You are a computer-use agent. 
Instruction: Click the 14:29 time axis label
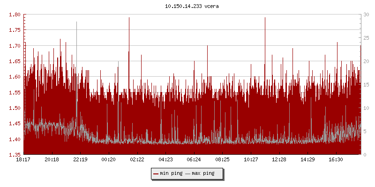(307, 159)
